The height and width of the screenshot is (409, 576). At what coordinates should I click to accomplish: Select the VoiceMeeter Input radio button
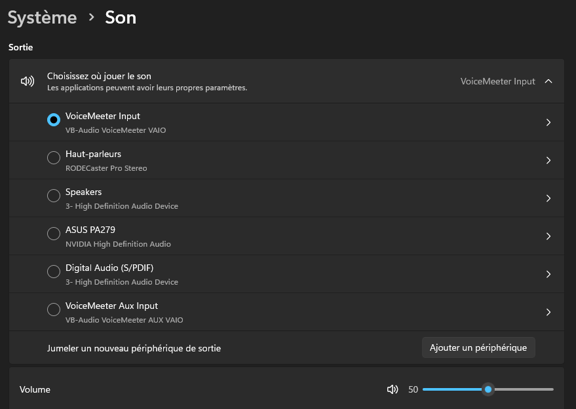click(x=54, y=120)
